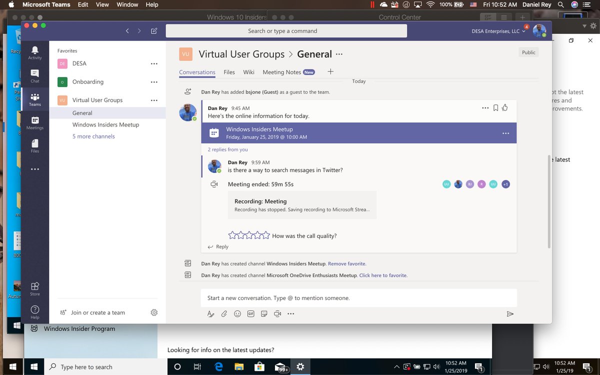Rate call quality with the first star
The image size is (600, 375).
tap(232, 235)
